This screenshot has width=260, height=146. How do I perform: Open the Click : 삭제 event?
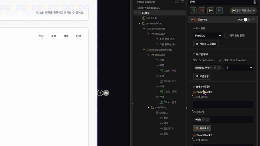click(x=168, y=92)
